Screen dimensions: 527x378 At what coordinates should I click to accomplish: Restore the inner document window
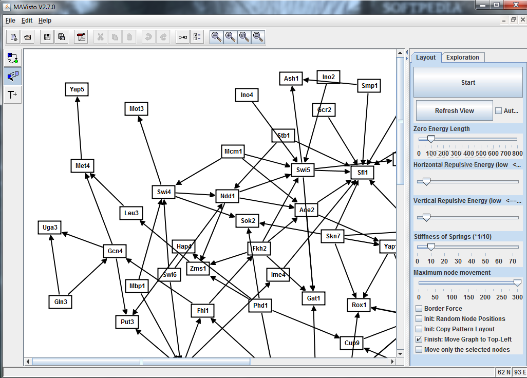click(x=513, y=20)
